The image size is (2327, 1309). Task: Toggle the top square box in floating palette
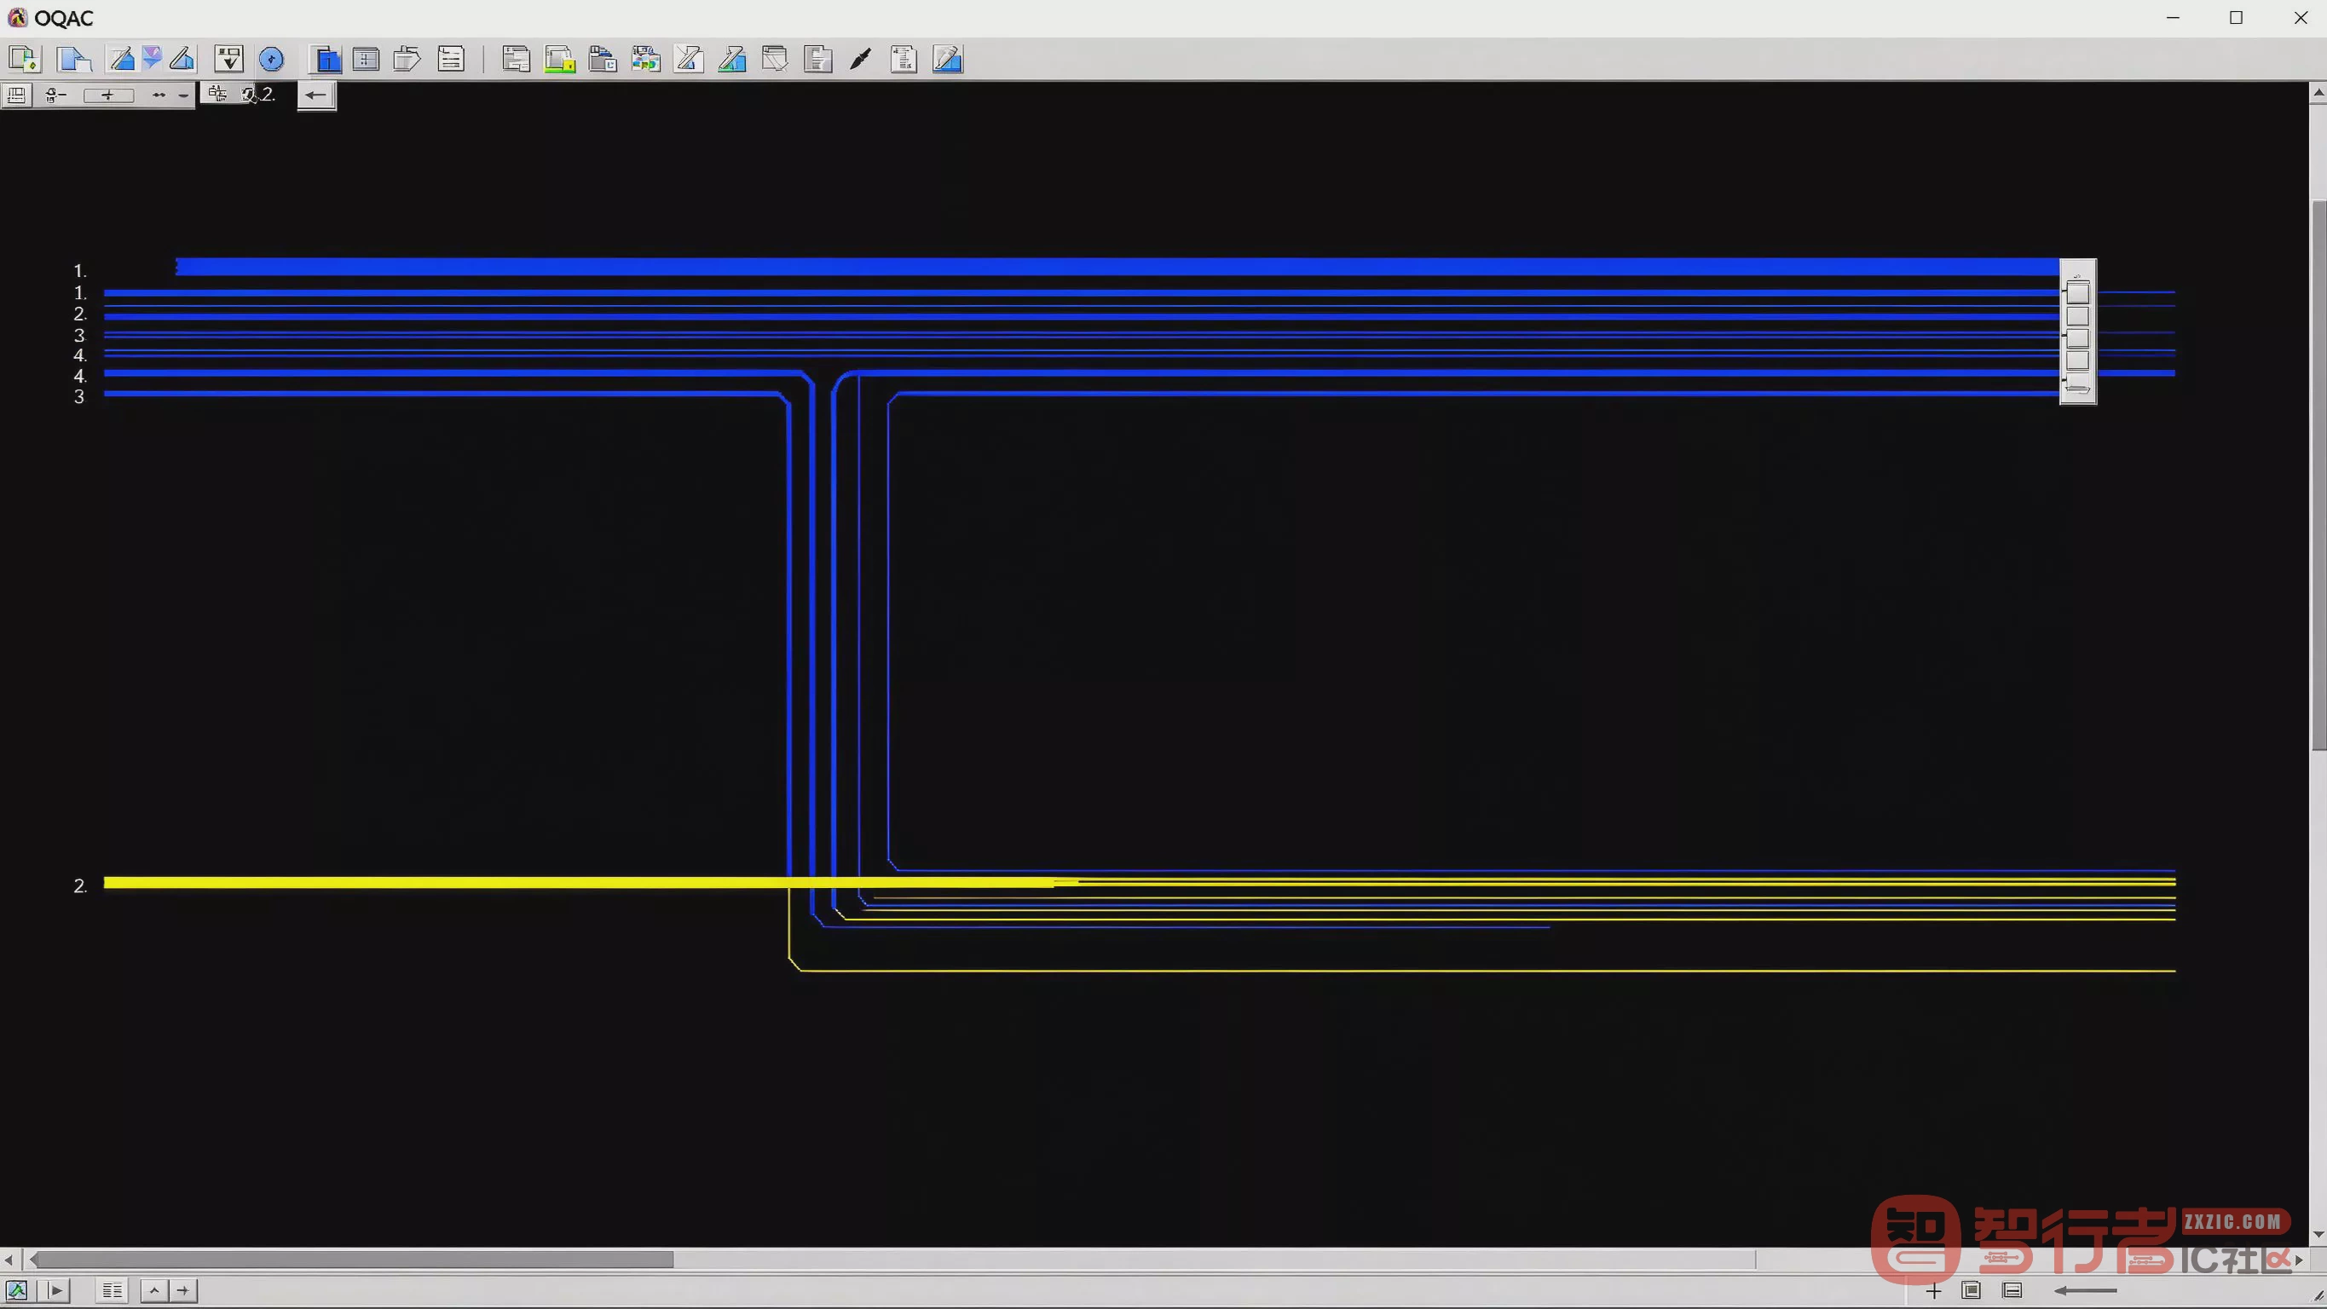[2078, 294]
